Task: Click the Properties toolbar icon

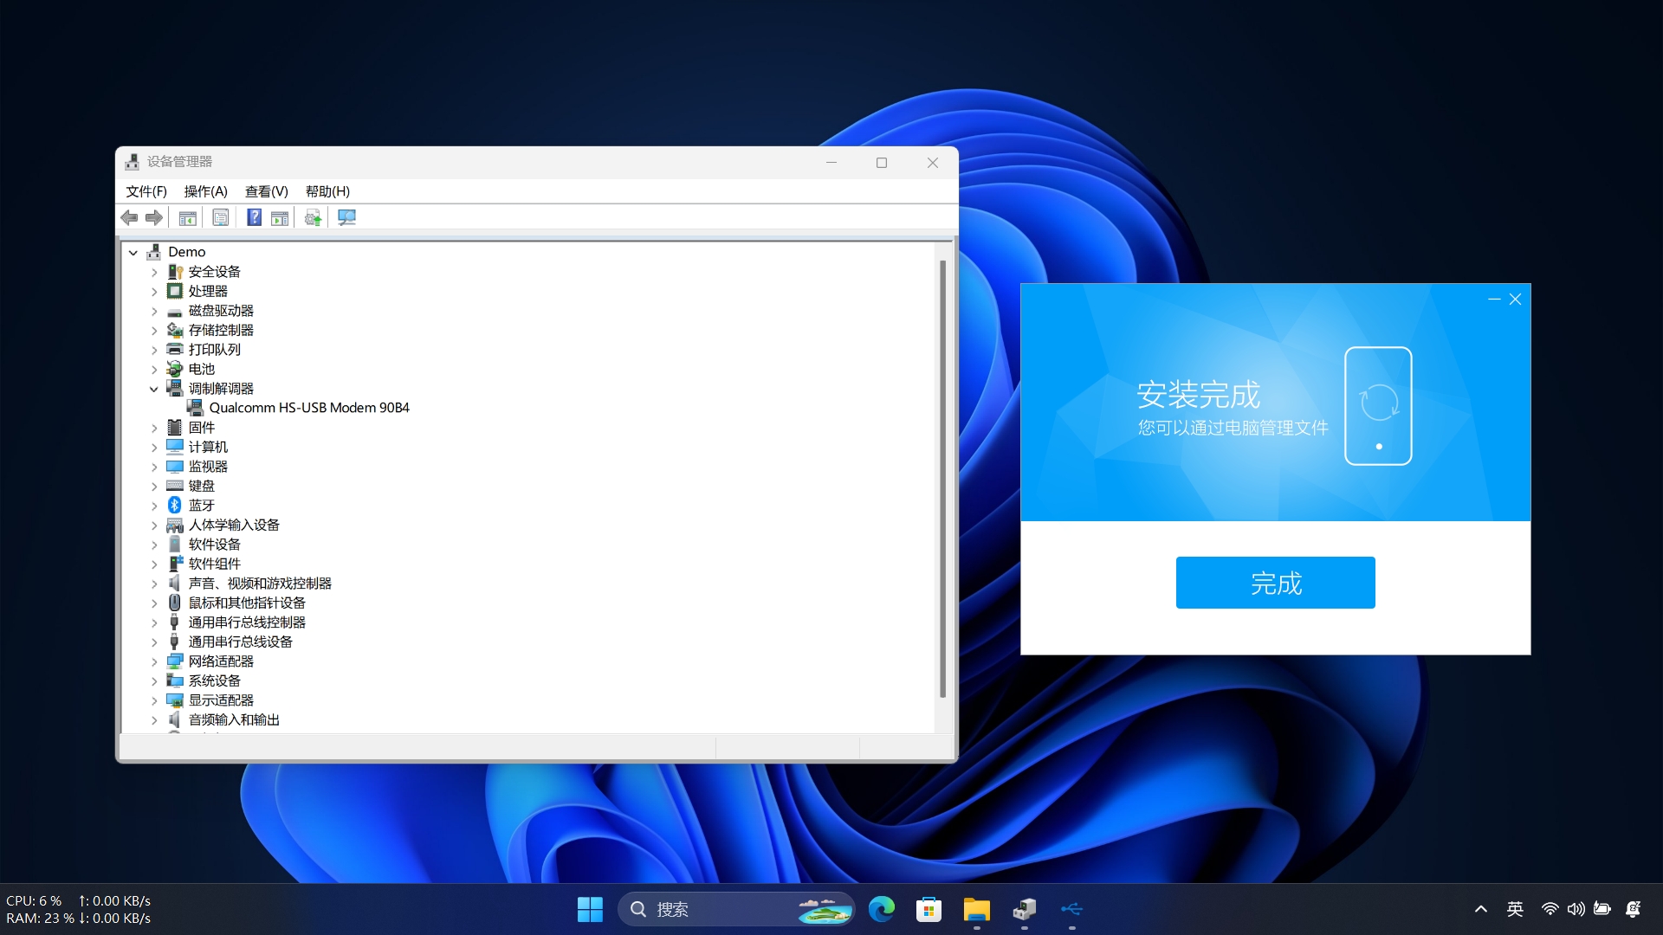Action: click(x=221, y=218)
